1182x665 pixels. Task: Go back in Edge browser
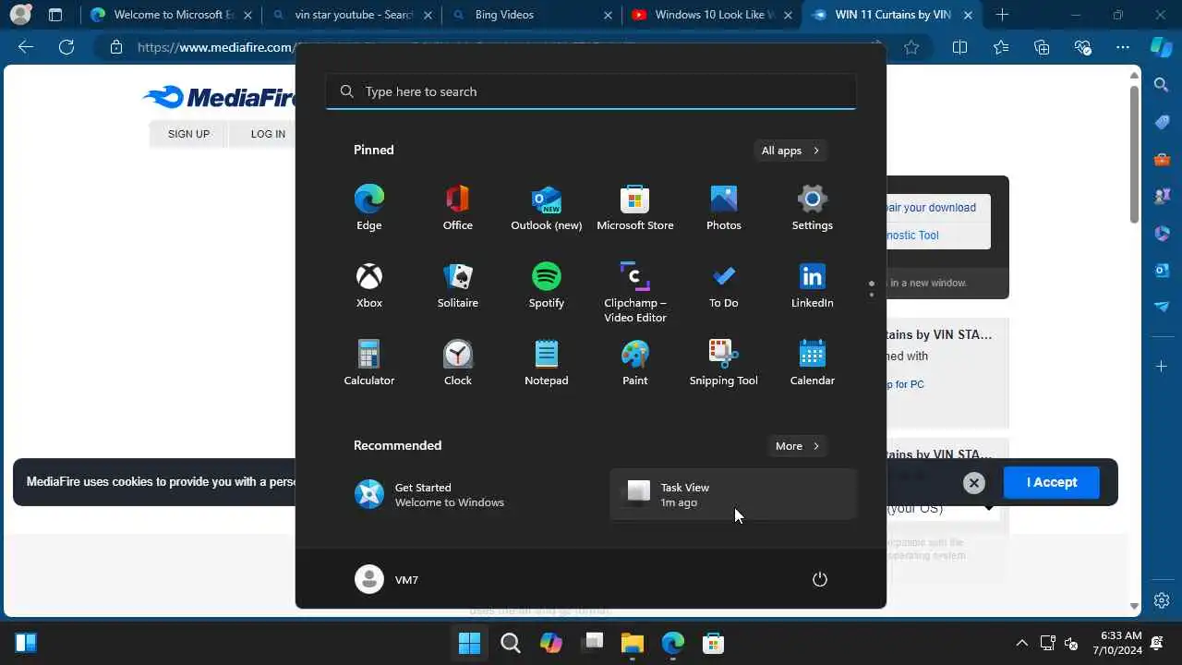click(x=26, y=47)
